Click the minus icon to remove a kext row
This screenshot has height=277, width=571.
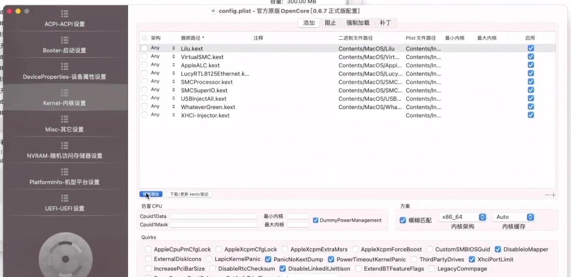tap(547, 195)
